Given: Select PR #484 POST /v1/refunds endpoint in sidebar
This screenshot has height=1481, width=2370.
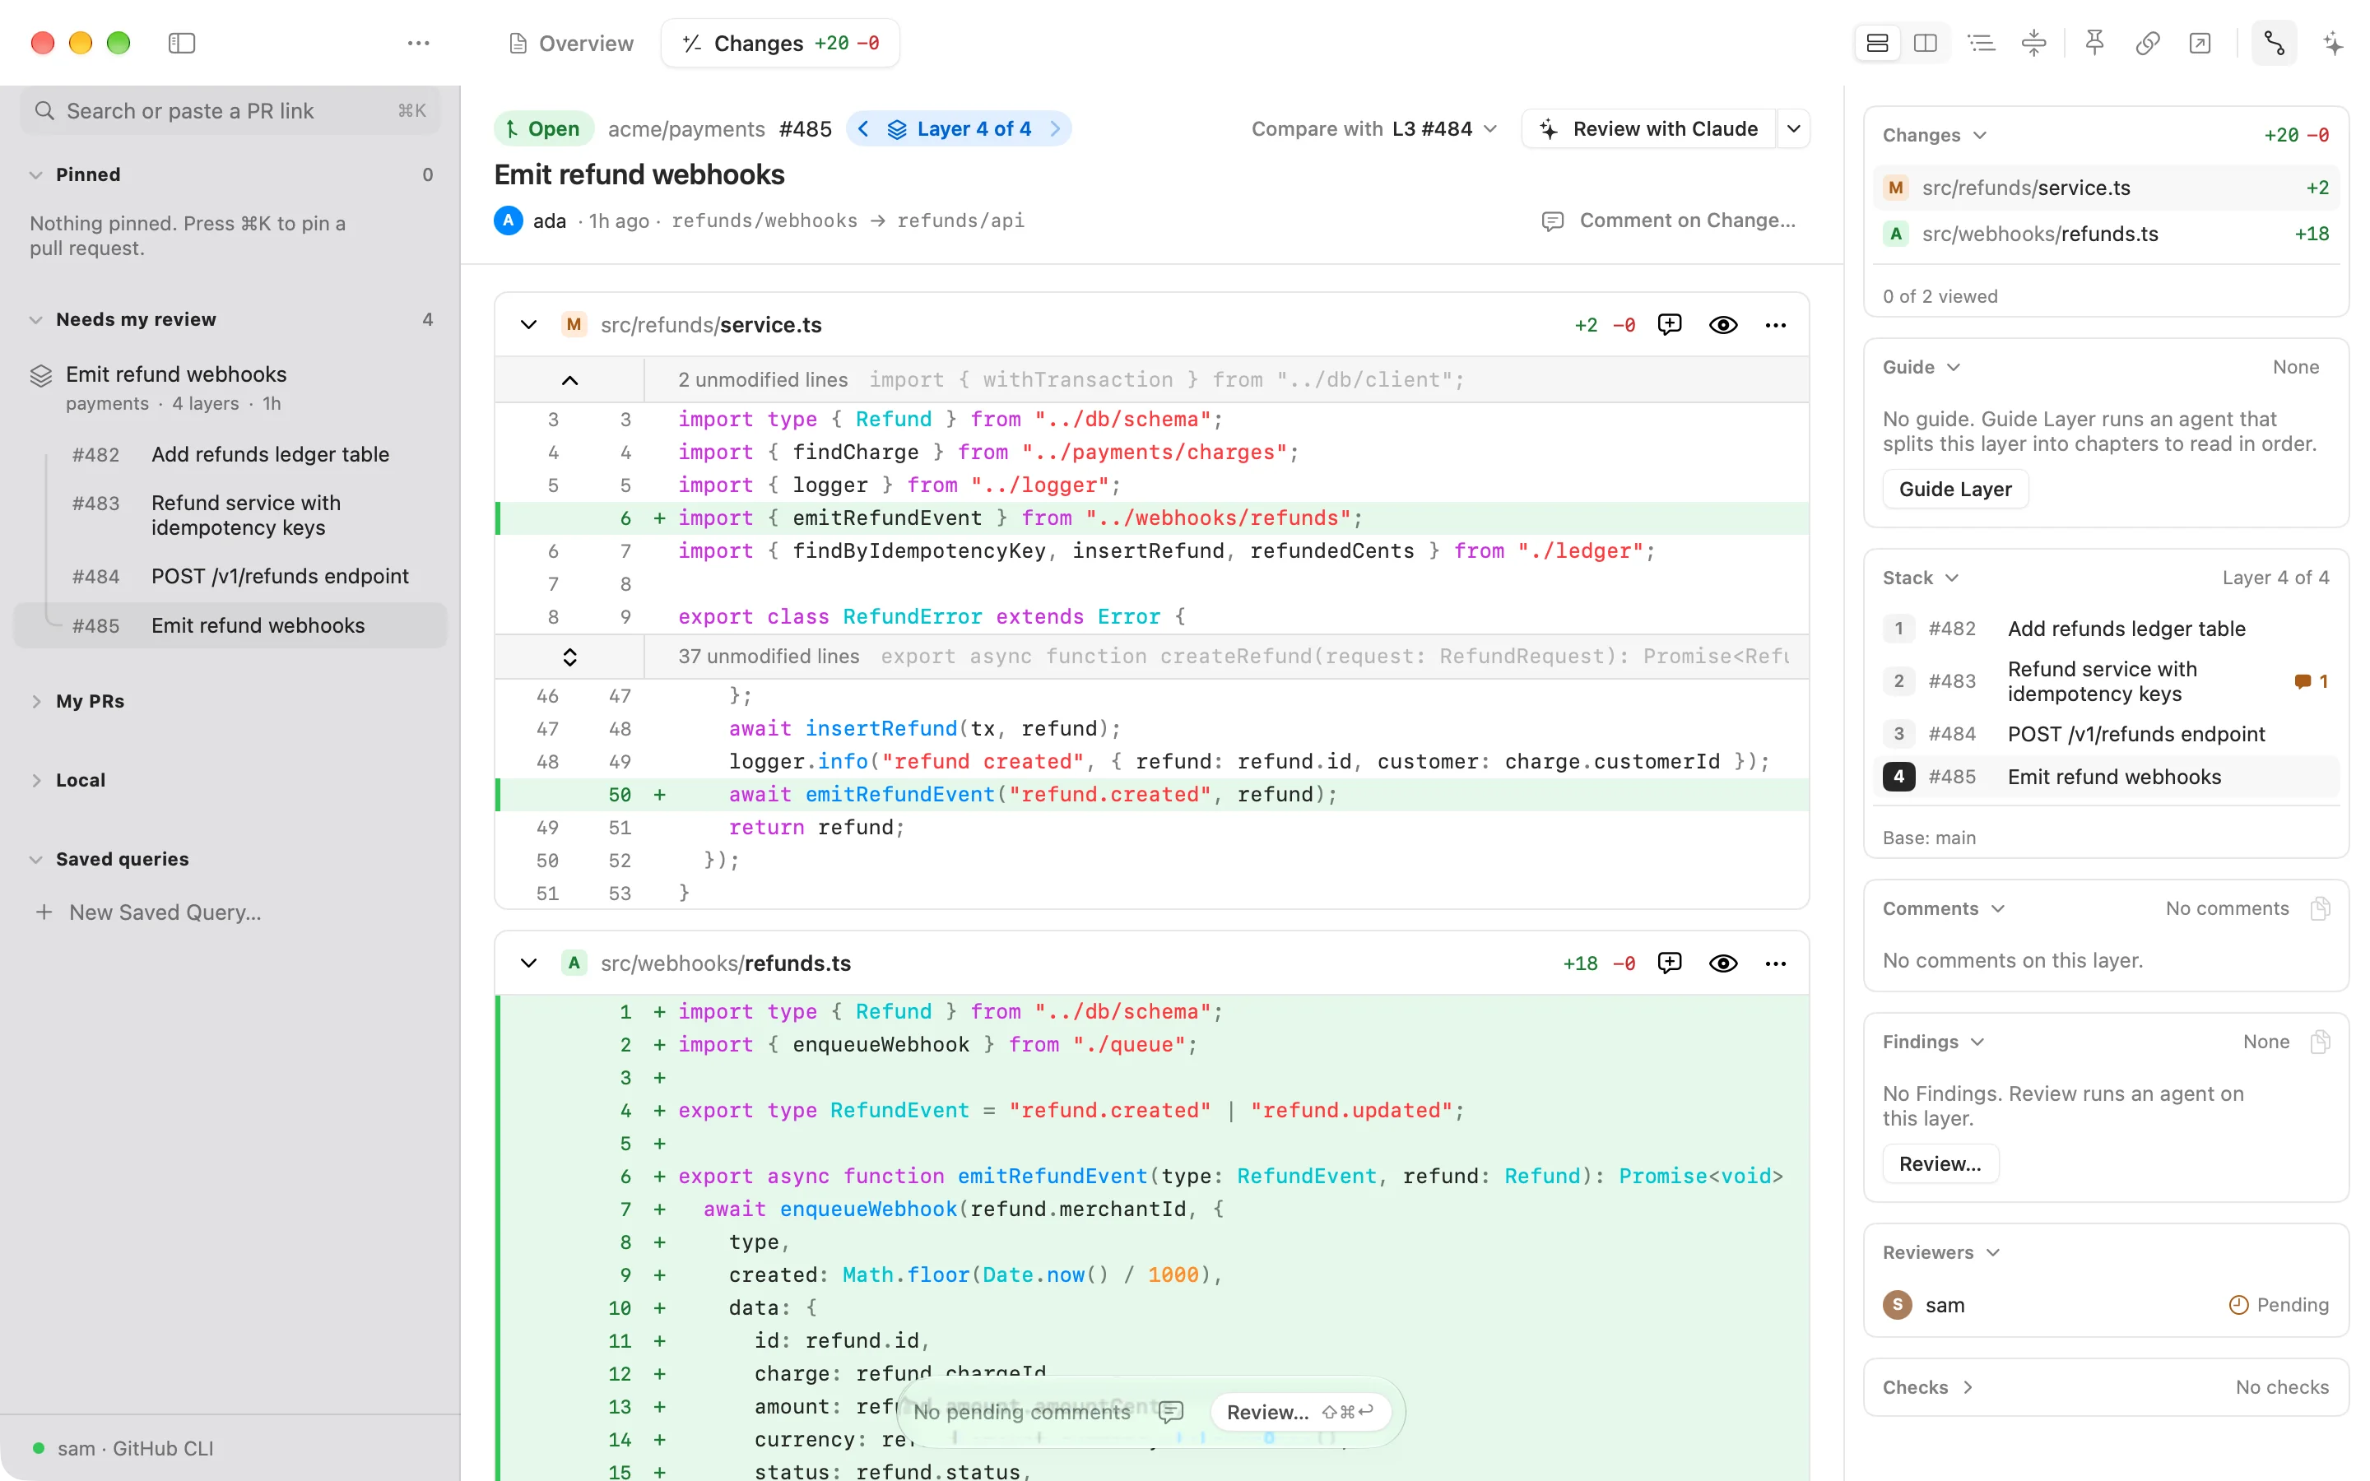Looking at the screenshot, I should [x=231, y=577].
